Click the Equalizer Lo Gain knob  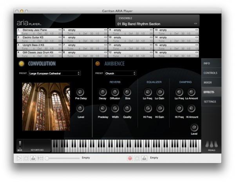(160, 92)
